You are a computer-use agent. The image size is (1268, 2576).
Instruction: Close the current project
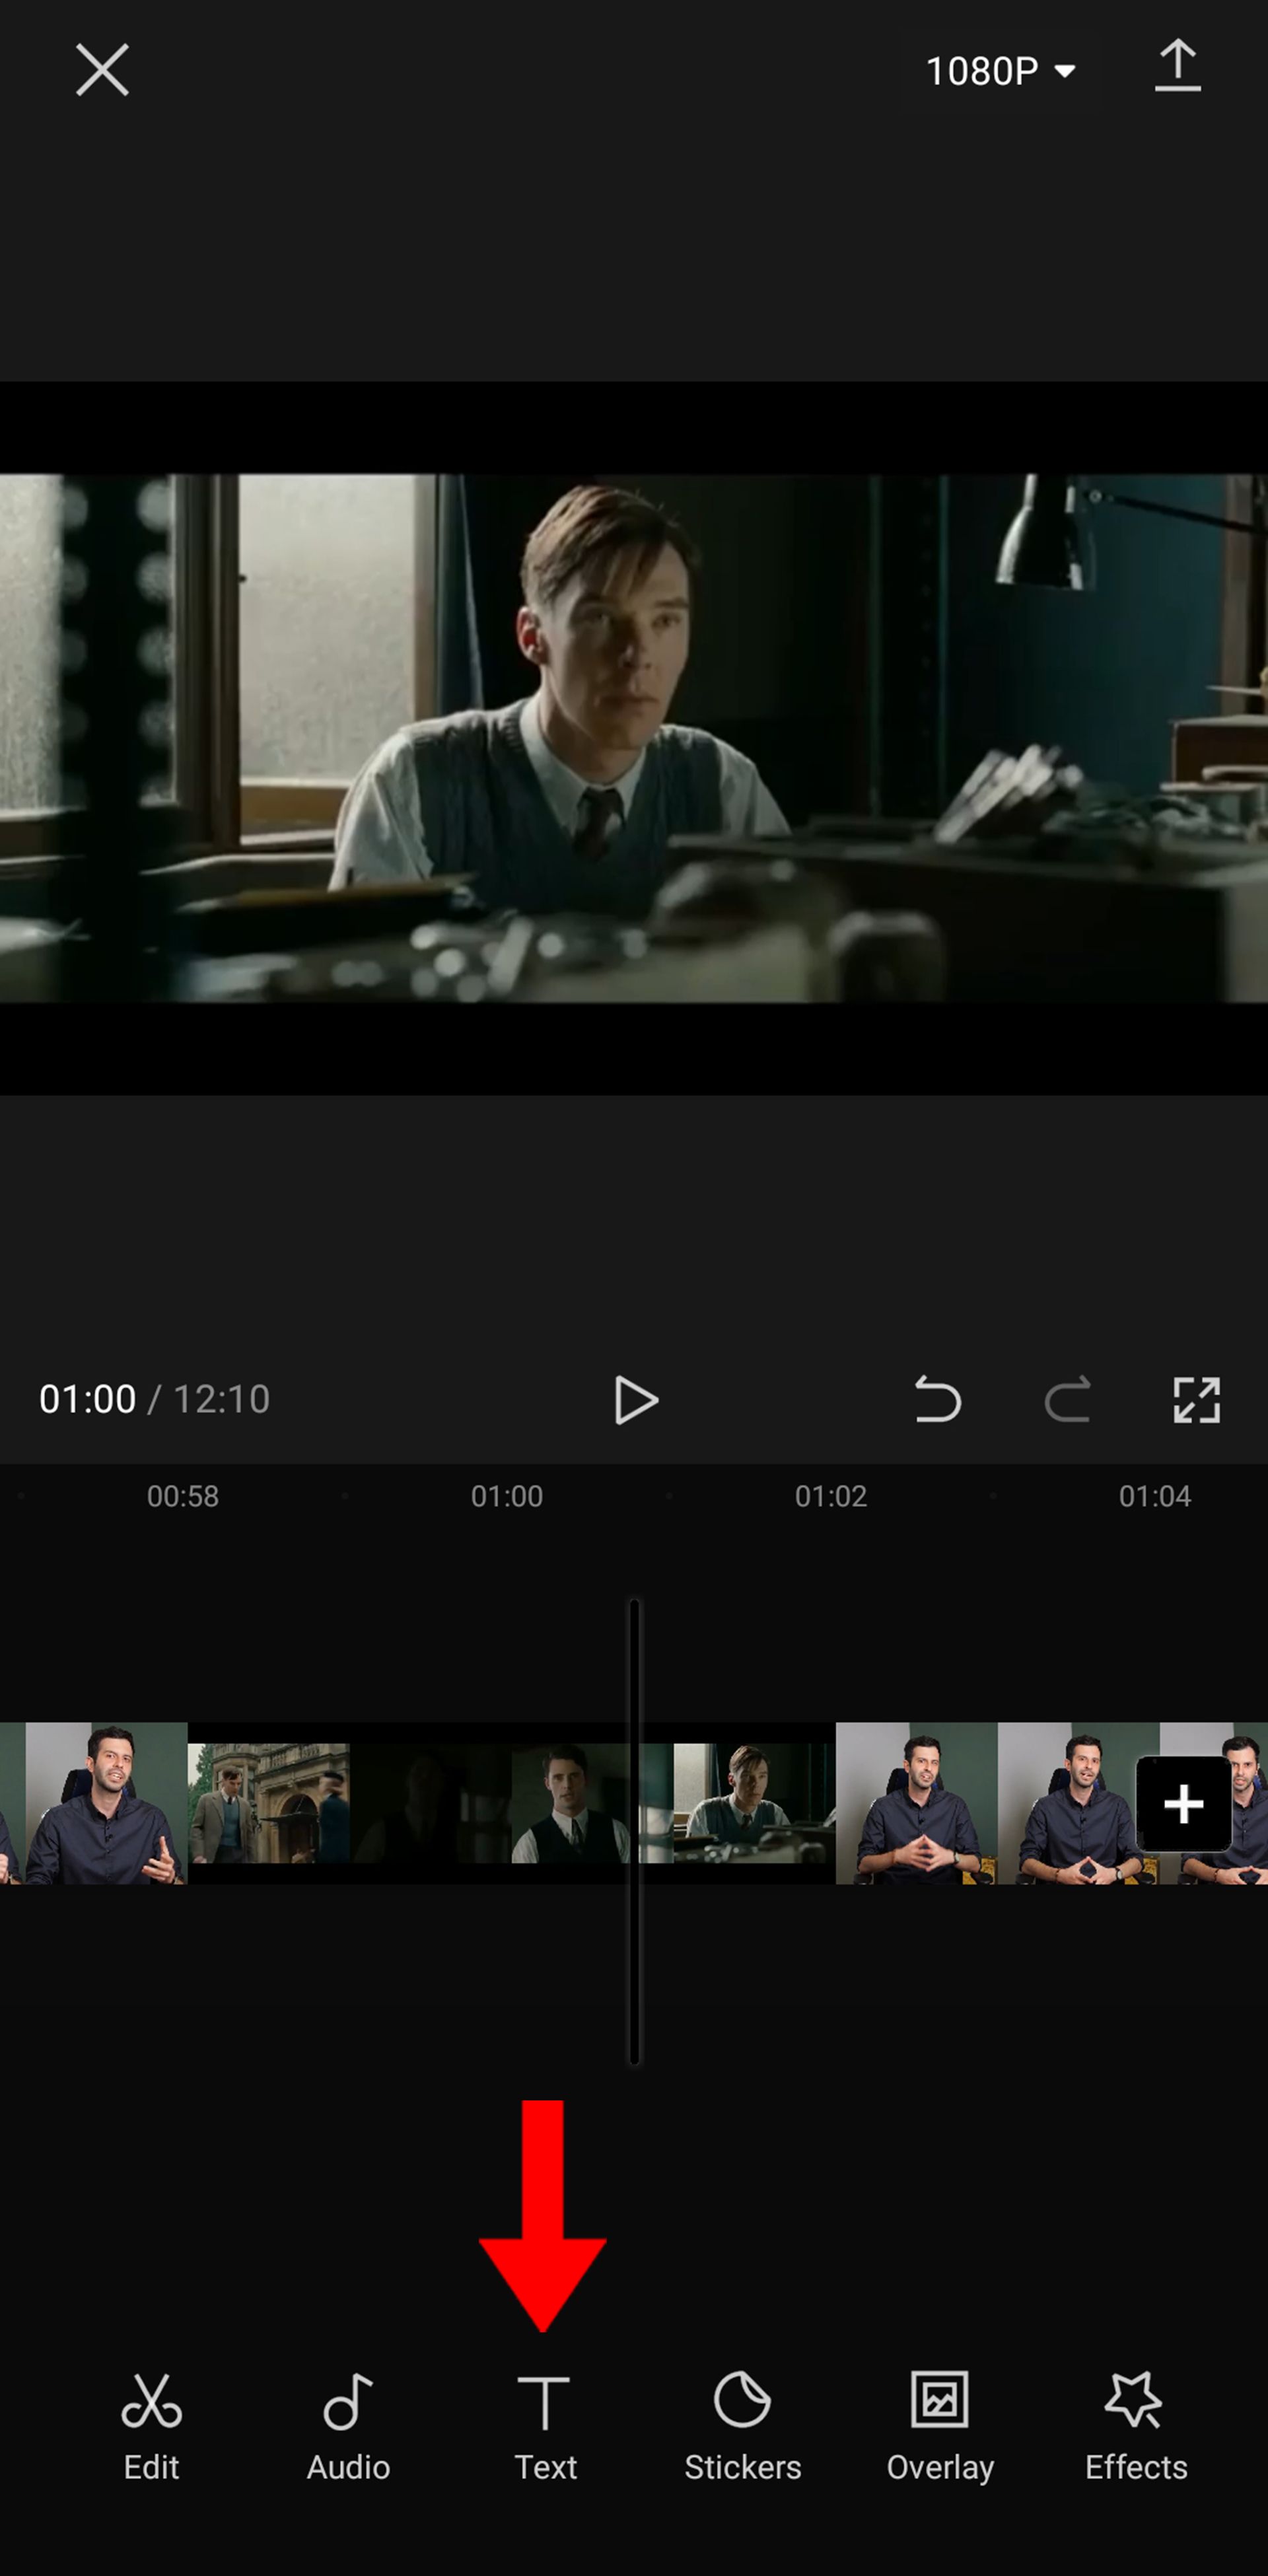click(102, 69)
